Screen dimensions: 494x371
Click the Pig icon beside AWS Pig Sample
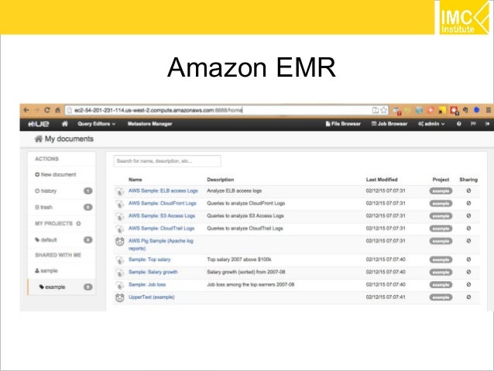tap(120, 242)
